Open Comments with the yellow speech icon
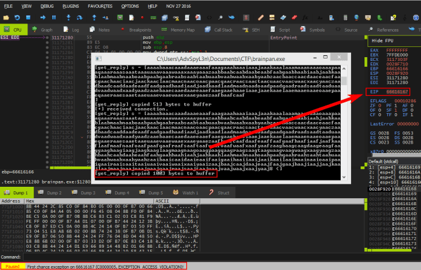The image size is (421, 270). click(272, 18)
